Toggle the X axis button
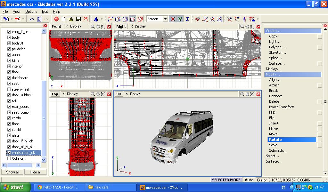The image size is (328, 192). (x=173, y=19)
